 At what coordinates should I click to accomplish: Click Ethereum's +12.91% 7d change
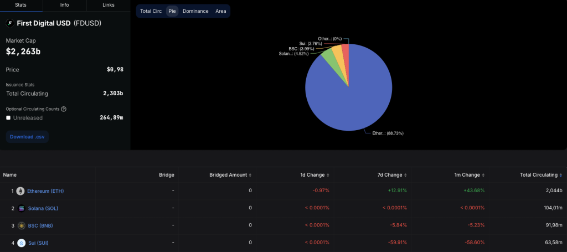(x=397, y=191)
